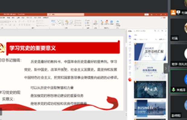Pick the 乘风破浪 dark template thumbnail

pos(150,89)
